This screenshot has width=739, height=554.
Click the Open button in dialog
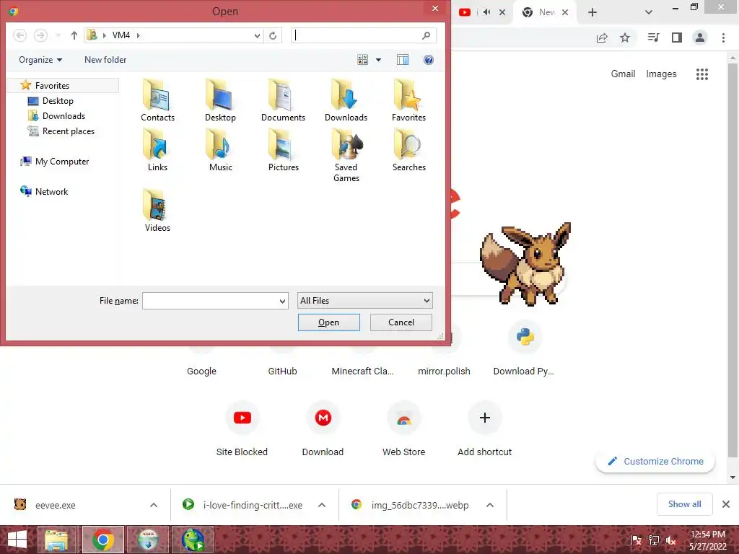[x=328, y=322]
